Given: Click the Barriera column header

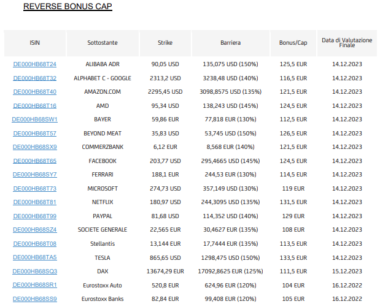Looking at the screenshot, I should (230, 43).
